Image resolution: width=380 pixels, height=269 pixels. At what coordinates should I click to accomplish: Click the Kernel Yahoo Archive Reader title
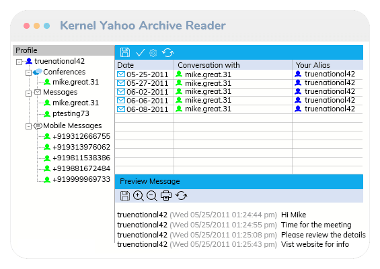point(143,25)
